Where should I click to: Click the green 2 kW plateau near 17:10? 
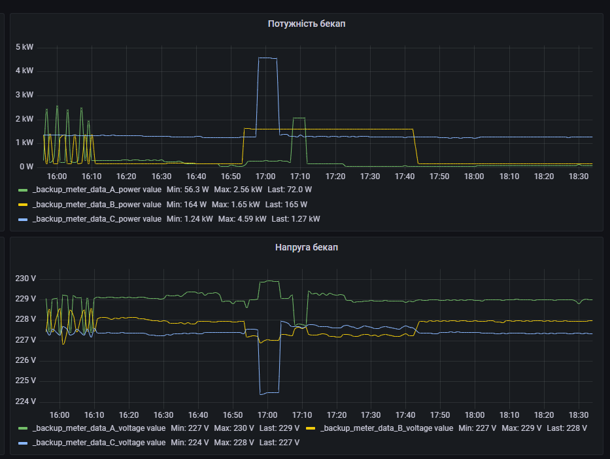click(299, 118)
